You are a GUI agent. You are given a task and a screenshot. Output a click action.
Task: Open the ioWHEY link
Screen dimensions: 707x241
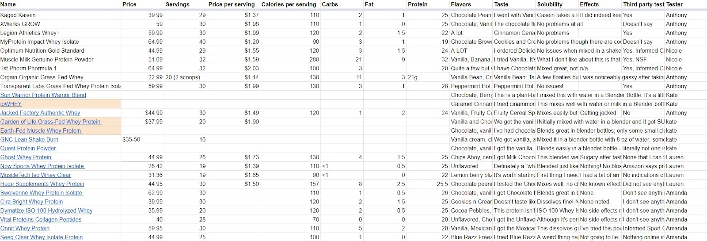[11, 104]
